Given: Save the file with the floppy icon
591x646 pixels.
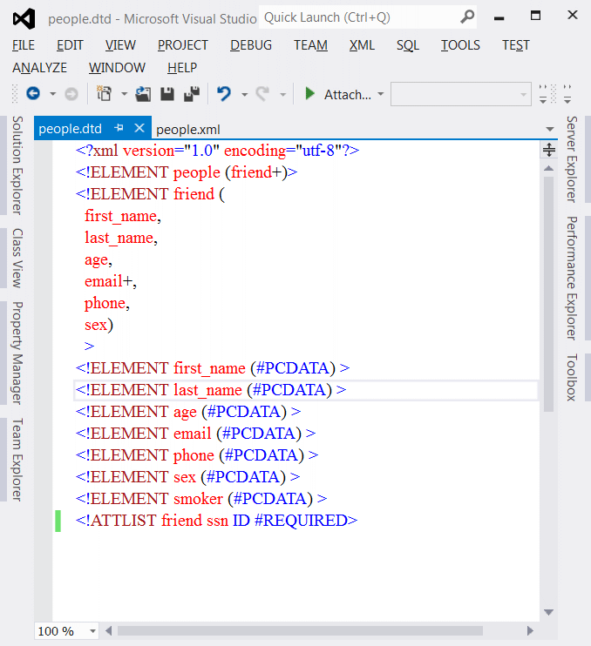Looking at the screenshot, I should click(x=167, y=94).
